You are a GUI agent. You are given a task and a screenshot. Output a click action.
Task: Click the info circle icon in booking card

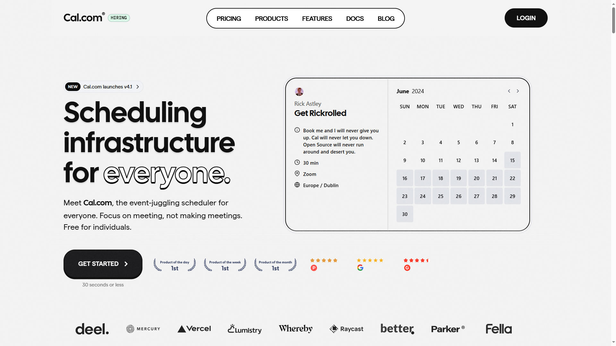(297, 130)
